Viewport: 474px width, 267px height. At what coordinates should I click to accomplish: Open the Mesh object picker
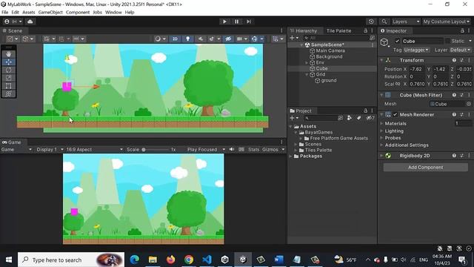click(x=469, y=104)
